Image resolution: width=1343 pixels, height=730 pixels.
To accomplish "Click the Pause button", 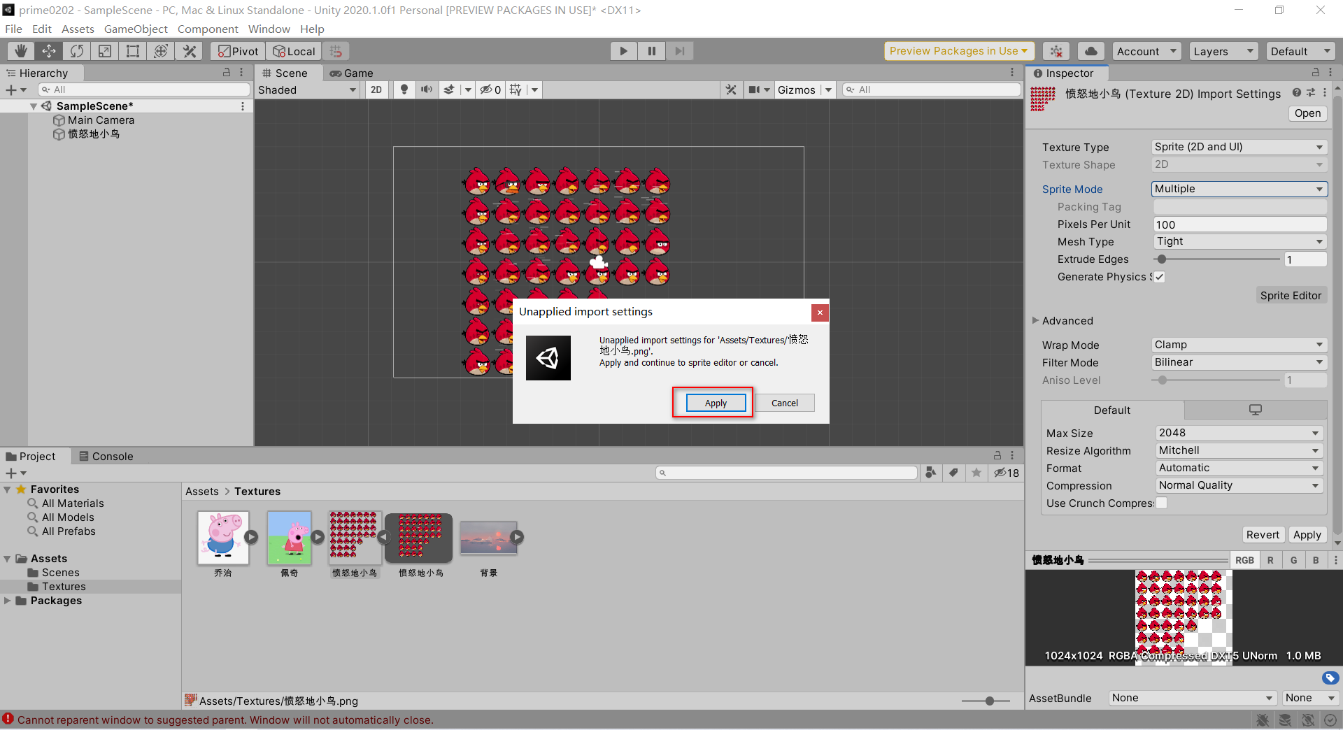I will 651,51.
